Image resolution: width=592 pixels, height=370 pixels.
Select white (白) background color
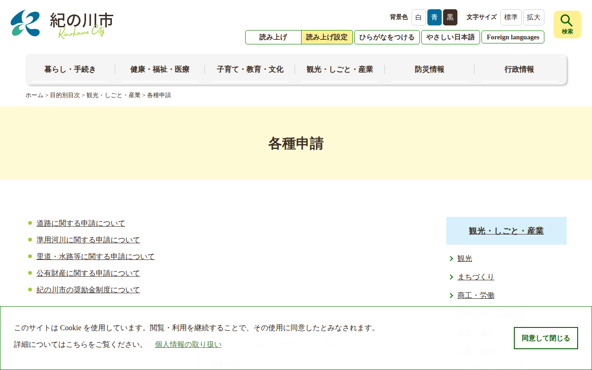point(419,18)
